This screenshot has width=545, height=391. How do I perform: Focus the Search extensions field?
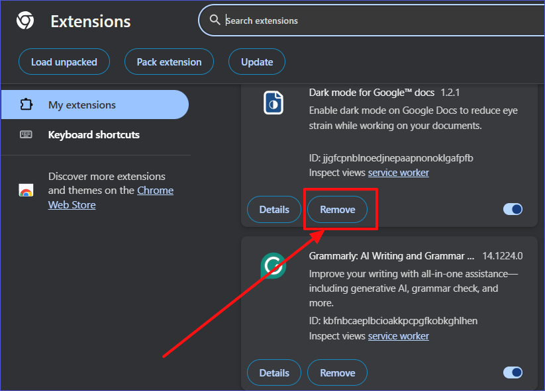tap(372, 20)
